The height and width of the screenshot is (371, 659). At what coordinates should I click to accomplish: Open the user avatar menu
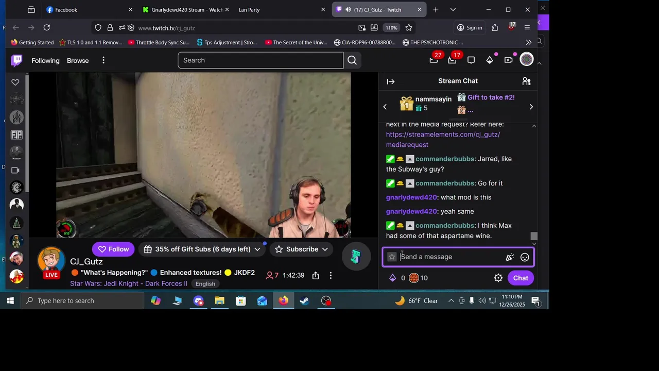point(526,60)
